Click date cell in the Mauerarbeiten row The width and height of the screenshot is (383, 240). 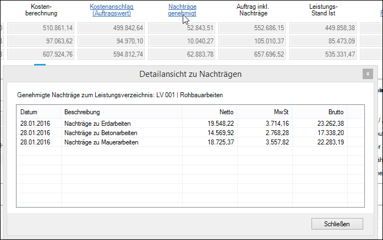(x=35, y=142)
